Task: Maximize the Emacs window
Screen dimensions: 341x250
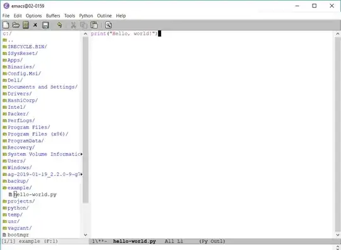Action: click(314, 6)
